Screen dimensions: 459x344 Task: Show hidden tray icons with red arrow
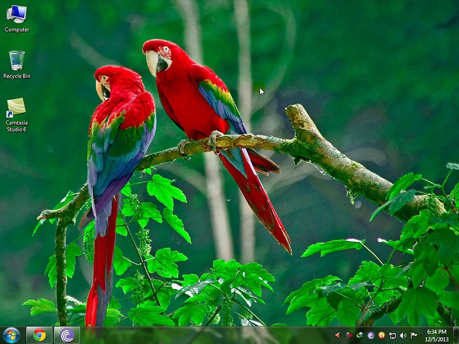tap(338, 335)
